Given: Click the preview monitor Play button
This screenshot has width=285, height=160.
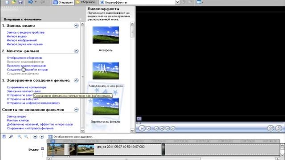Looking at the screenshot, I should pyautogui.click(x=142, y=128).
